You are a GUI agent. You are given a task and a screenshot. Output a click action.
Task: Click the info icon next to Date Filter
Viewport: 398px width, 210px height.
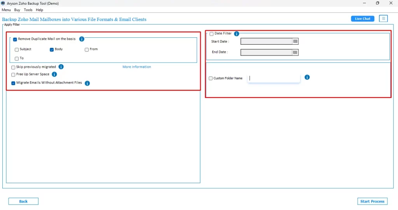coord(237,34)
